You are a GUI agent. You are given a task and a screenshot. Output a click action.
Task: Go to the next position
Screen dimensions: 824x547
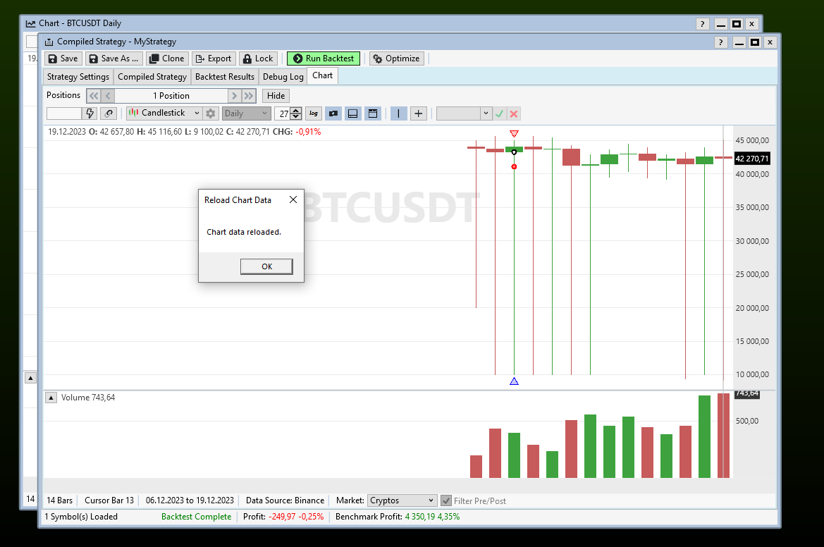[x=235, y=96]
